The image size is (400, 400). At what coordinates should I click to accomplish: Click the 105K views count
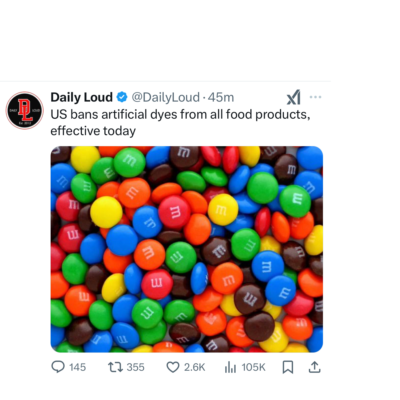pyautogui.click(x=253, y=367)
